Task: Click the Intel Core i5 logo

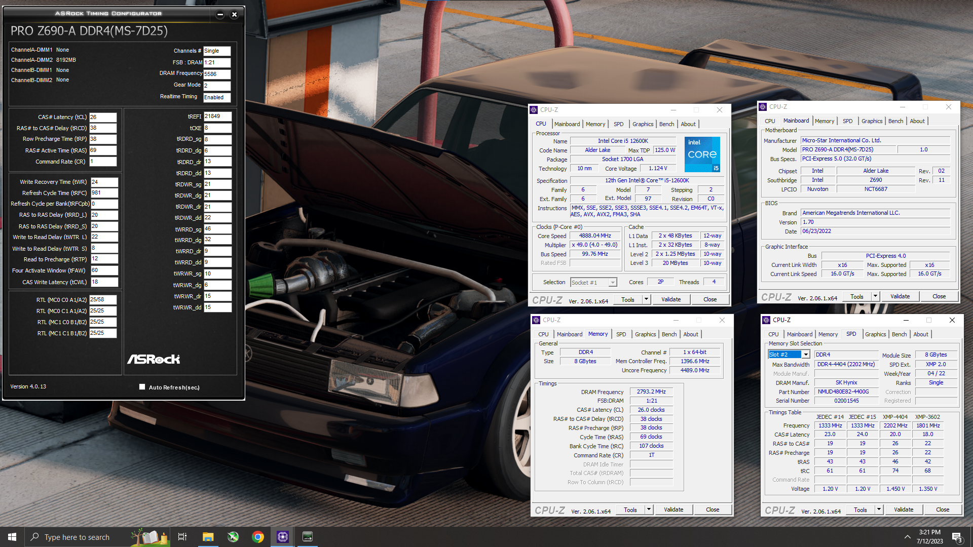Action: (702, 154)
